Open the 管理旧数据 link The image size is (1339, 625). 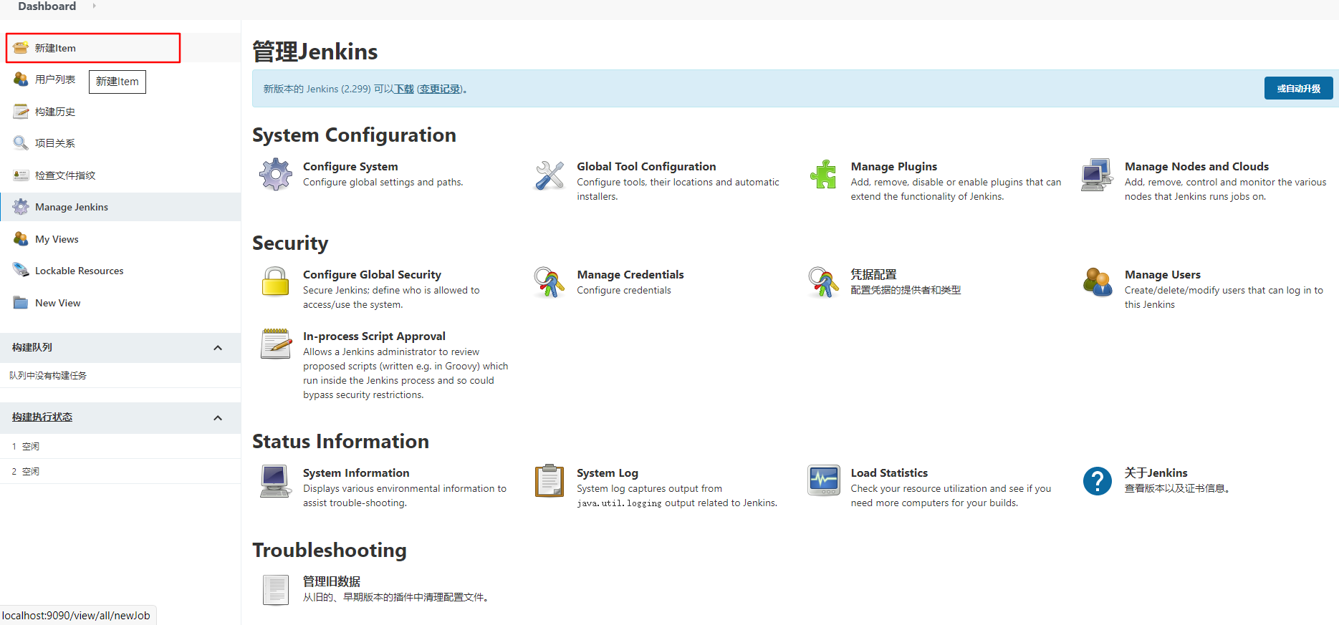point(332,581)
